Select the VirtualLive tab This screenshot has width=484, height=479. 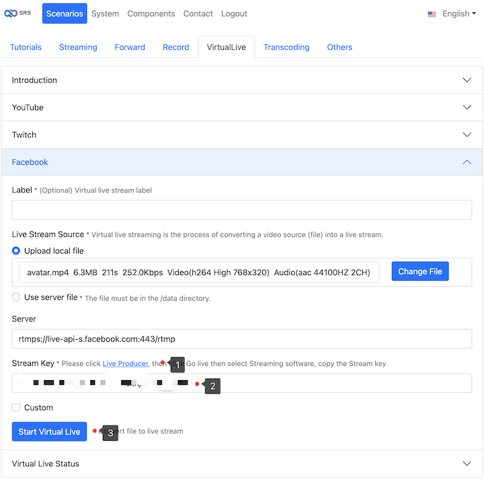pyautogui.click(x=227, y=47)
